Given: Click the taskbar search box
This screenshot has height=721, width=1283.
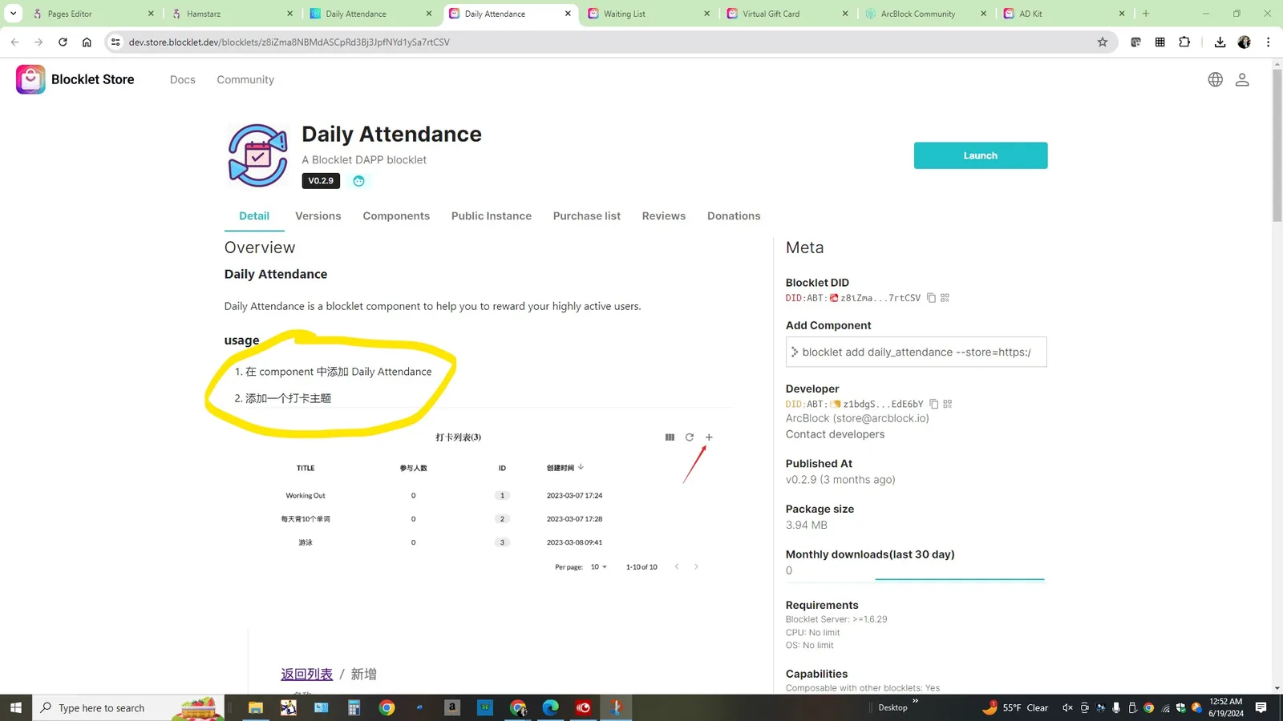Looking at the screenshot, I should 128,707.
